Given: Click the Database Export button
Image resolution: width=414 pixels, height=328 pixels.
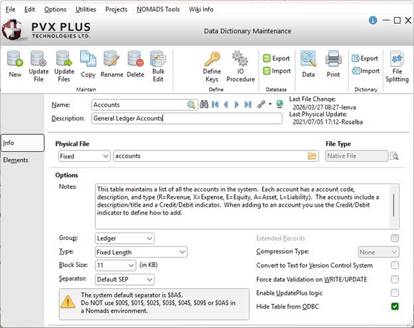Looking at the screenshot, I should (x=276, y=58).
